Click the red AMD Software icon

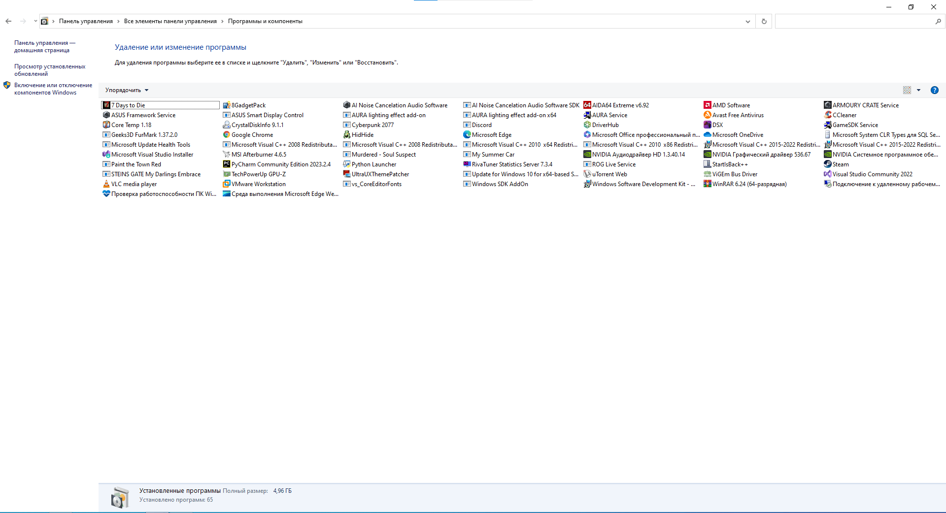(708, 105)
